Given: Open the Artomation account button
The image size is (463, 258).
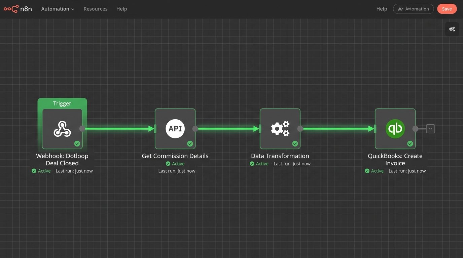Looking at the screenshot, I should click(x=413, y=9).
